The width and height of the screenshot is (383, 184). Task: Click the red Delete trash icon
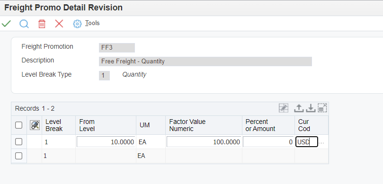[x=42, y=24]
